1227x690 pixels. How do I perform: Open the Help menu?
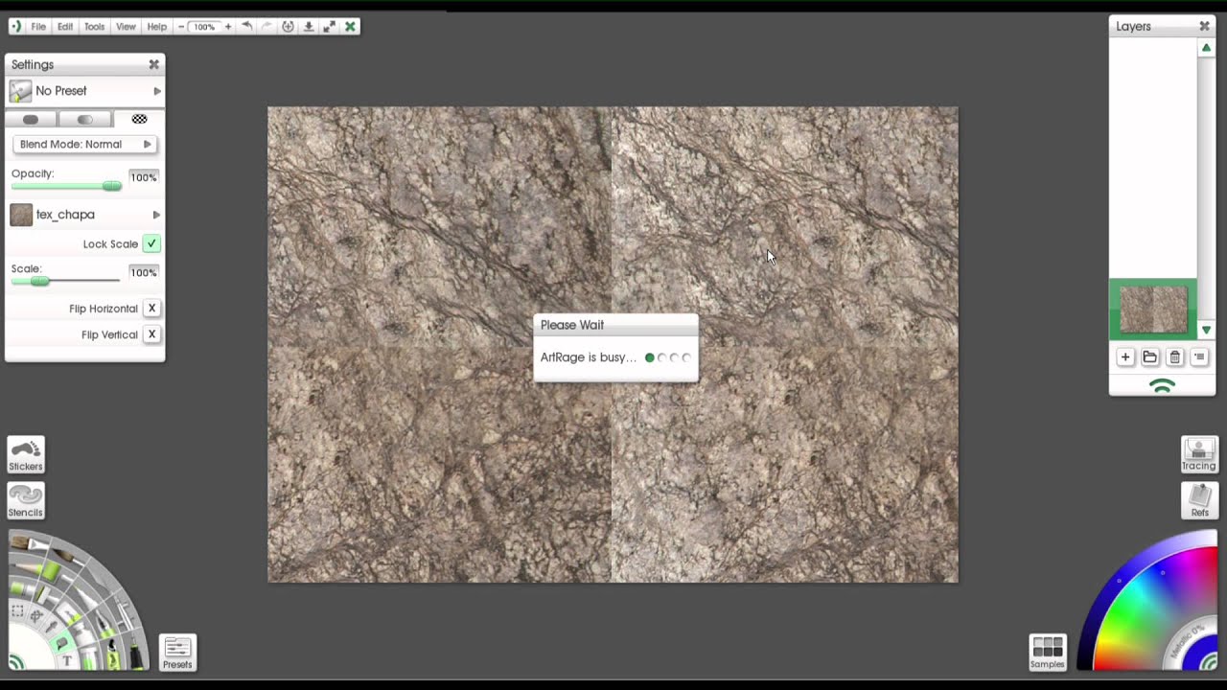(x=156, y=27)
